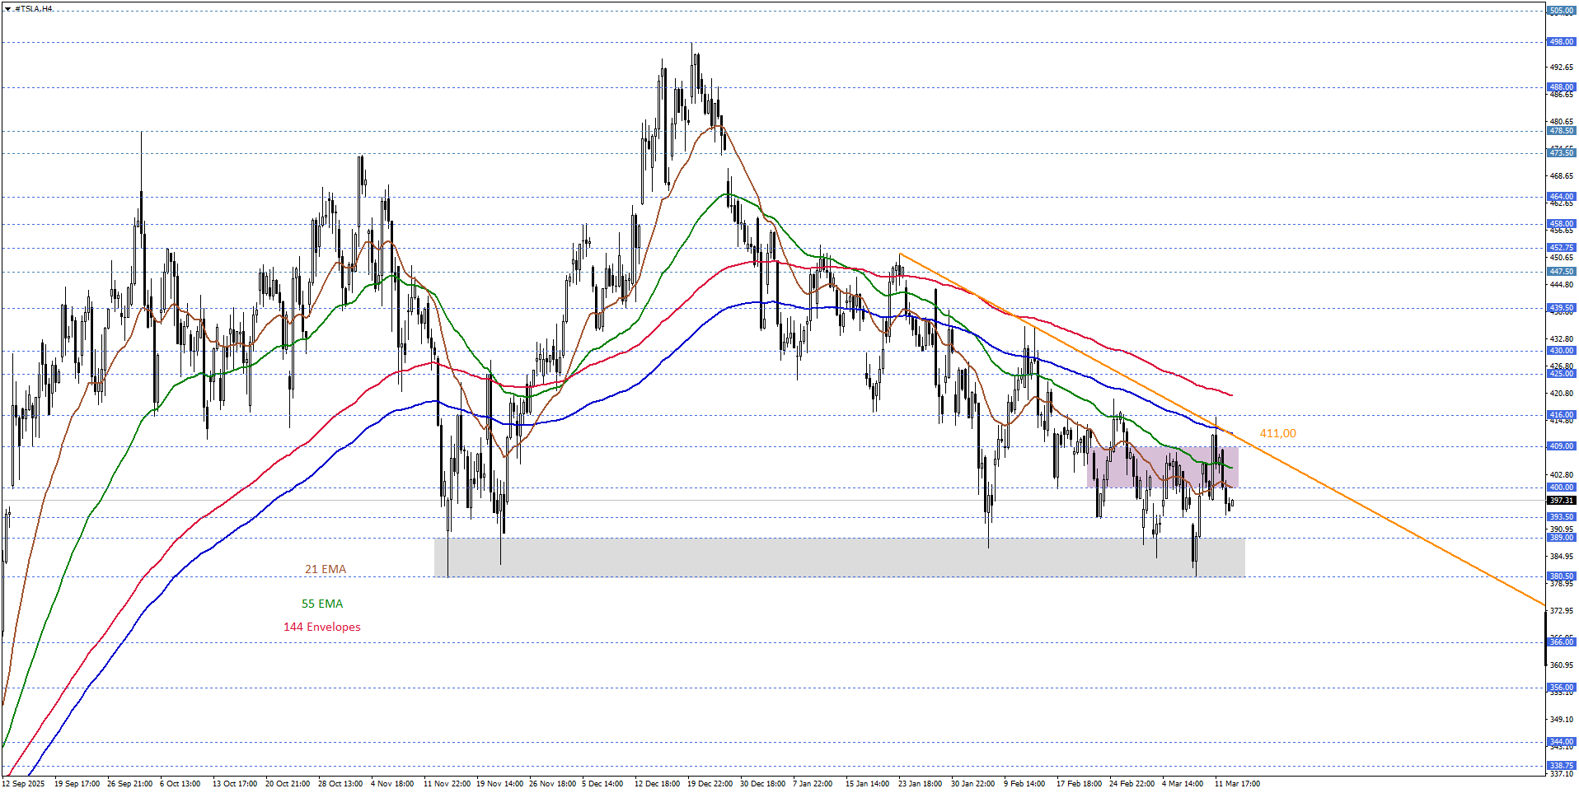Click the orange 411,00 price label
1579x793 pixels.
click(x=1277, y=433)
